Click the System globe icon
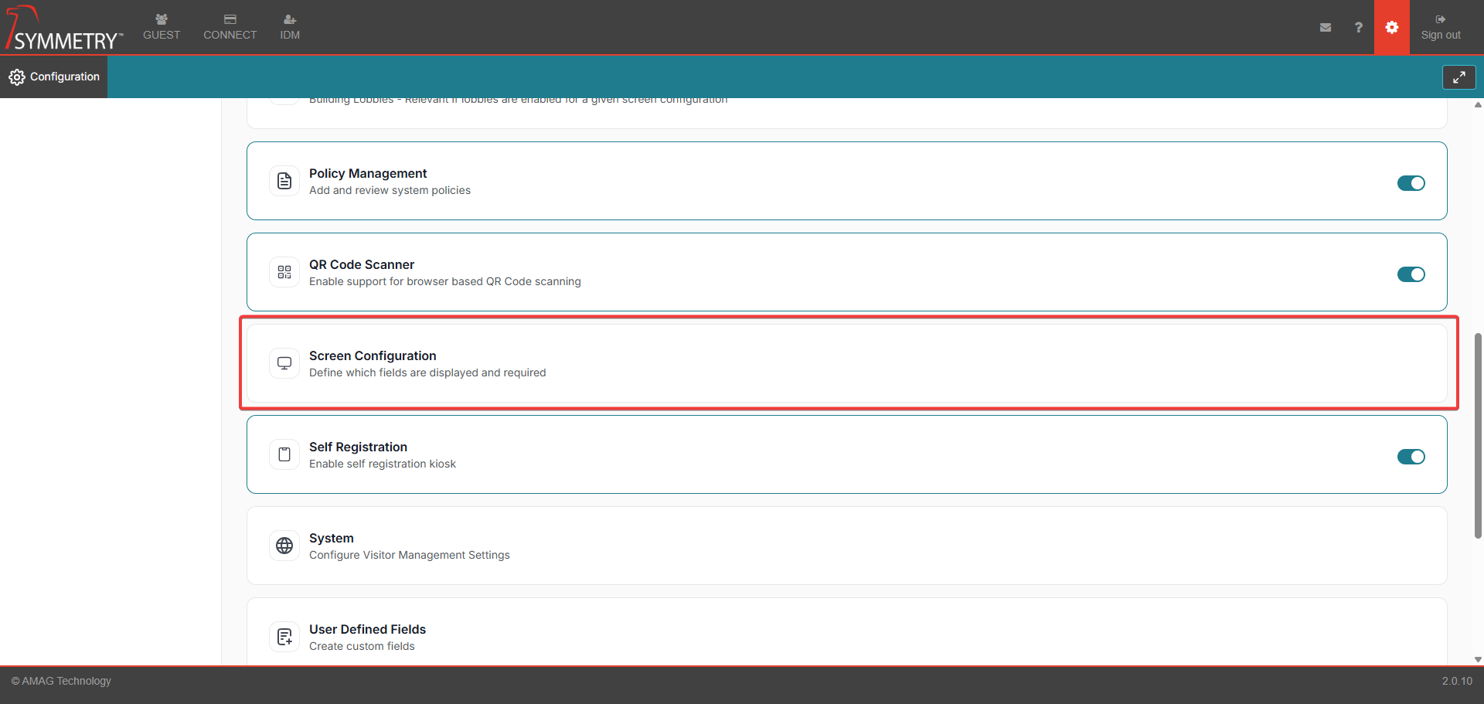The width and height of the screenshot is (1484, 704). (284, 545)
